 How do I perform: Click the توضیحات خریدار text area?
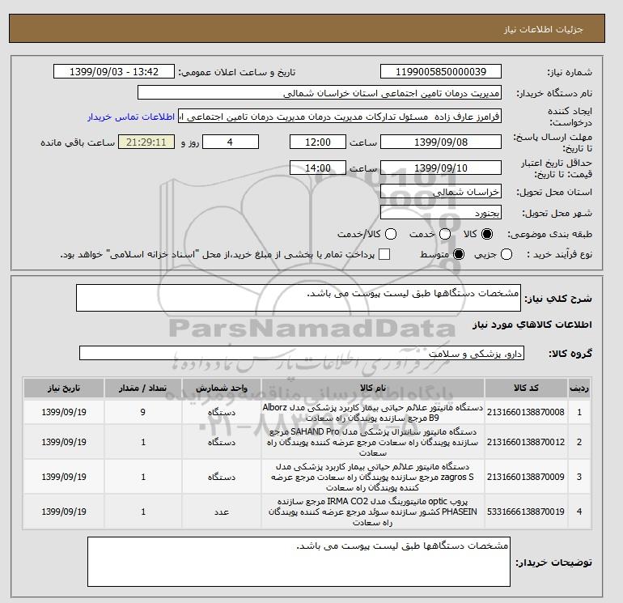pos(299,562)
